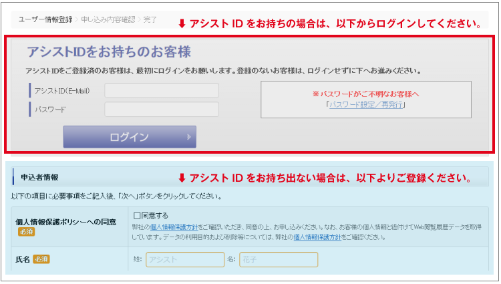Viewport: 501px width, 284px height.
Task: Open the first 個人情報保護方針 link
Action: [174, 227]
